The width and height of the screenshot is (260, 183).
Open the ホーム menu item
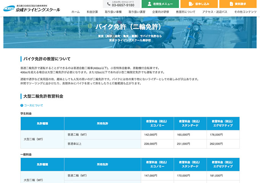[x=75, y=12]
